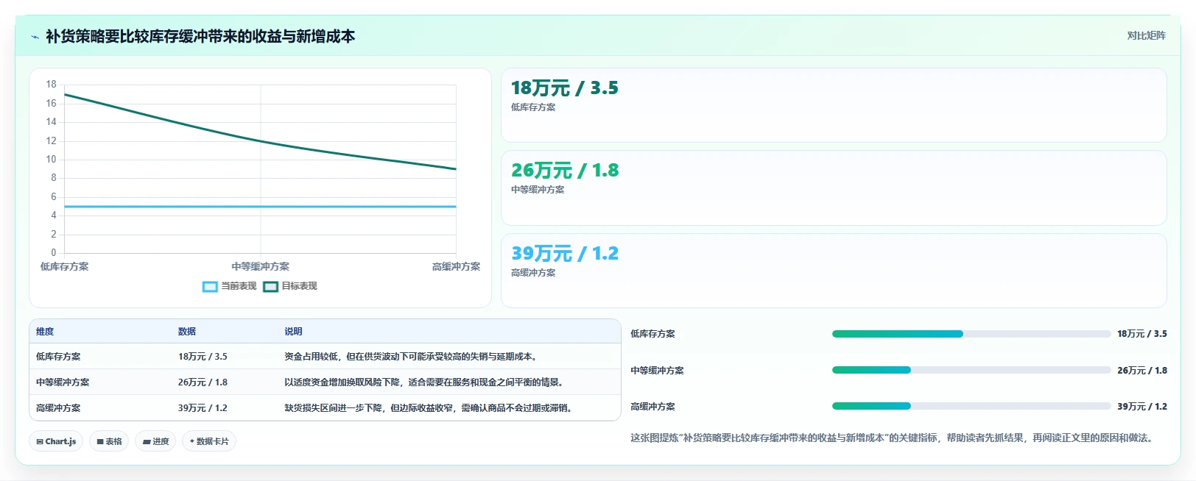Screen dimensions: 1196x481
Task: Click the 中等缓冲方案 progress bar
Action: point(971,370)
